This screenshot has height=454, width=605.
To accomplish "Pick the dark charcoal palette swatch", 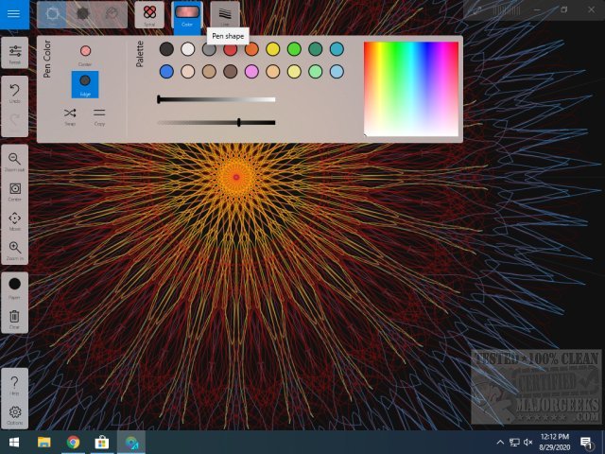I will tap(166, 49).
